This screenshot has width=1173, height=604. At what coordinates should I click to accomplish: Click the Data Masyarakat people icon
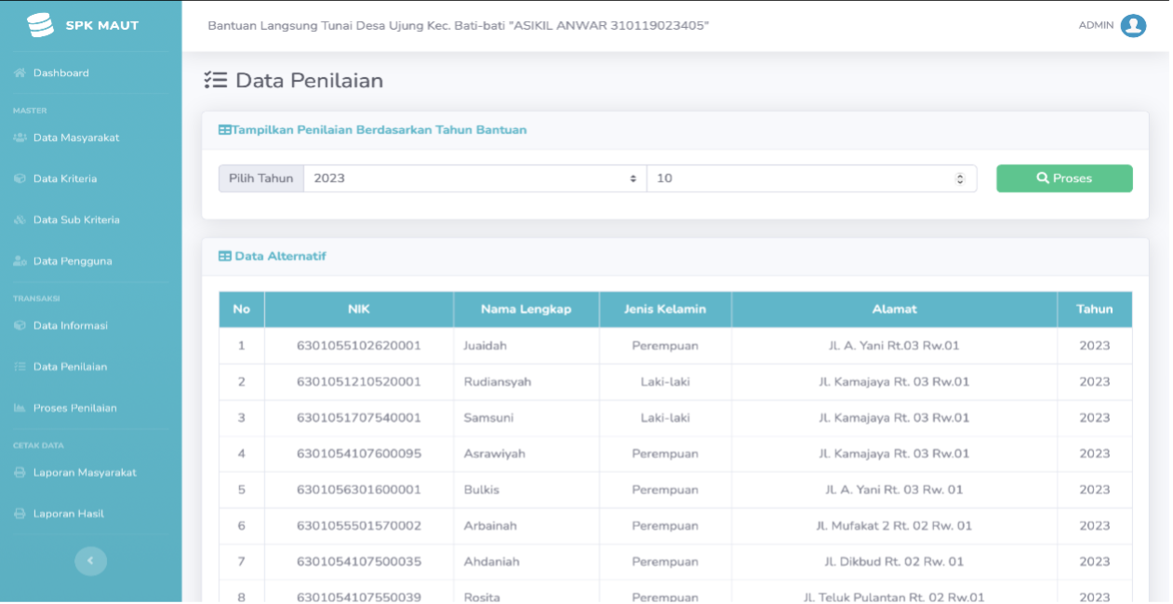20,138
